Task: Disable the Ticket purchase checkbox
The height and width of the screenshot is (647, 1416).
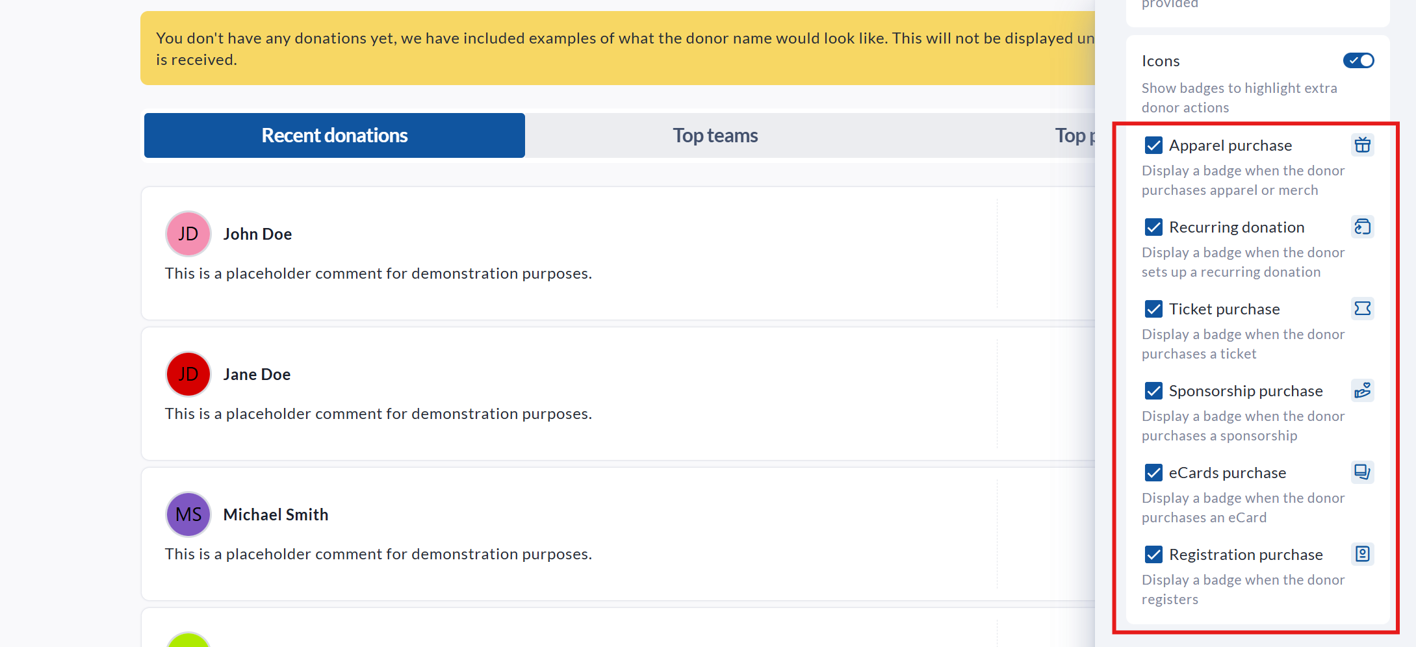Action: [1153, 309]
